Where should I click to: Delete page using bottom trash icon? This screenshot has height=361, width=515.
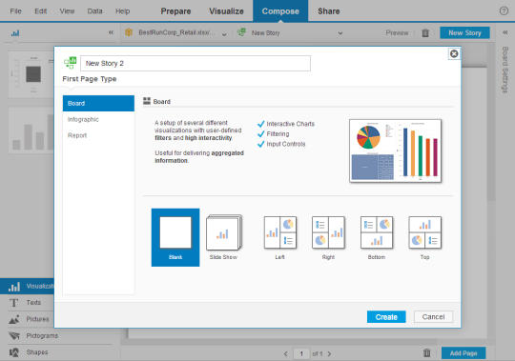tap(426, 353)
